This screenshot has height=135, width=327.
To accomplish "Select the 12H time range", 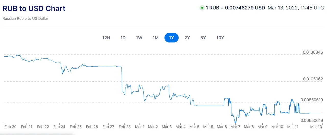I will pos(106,38).
